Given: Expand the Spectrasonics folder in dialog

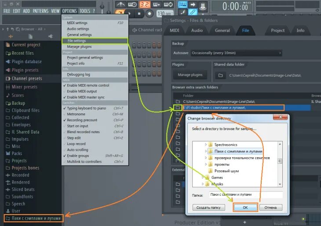Looking at the screenshot, I should tap(206, 145).
